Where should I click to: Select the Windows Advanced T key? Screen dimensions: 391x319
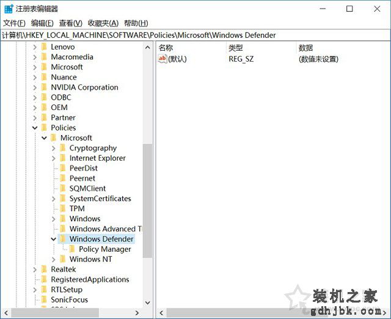point(106,229)
